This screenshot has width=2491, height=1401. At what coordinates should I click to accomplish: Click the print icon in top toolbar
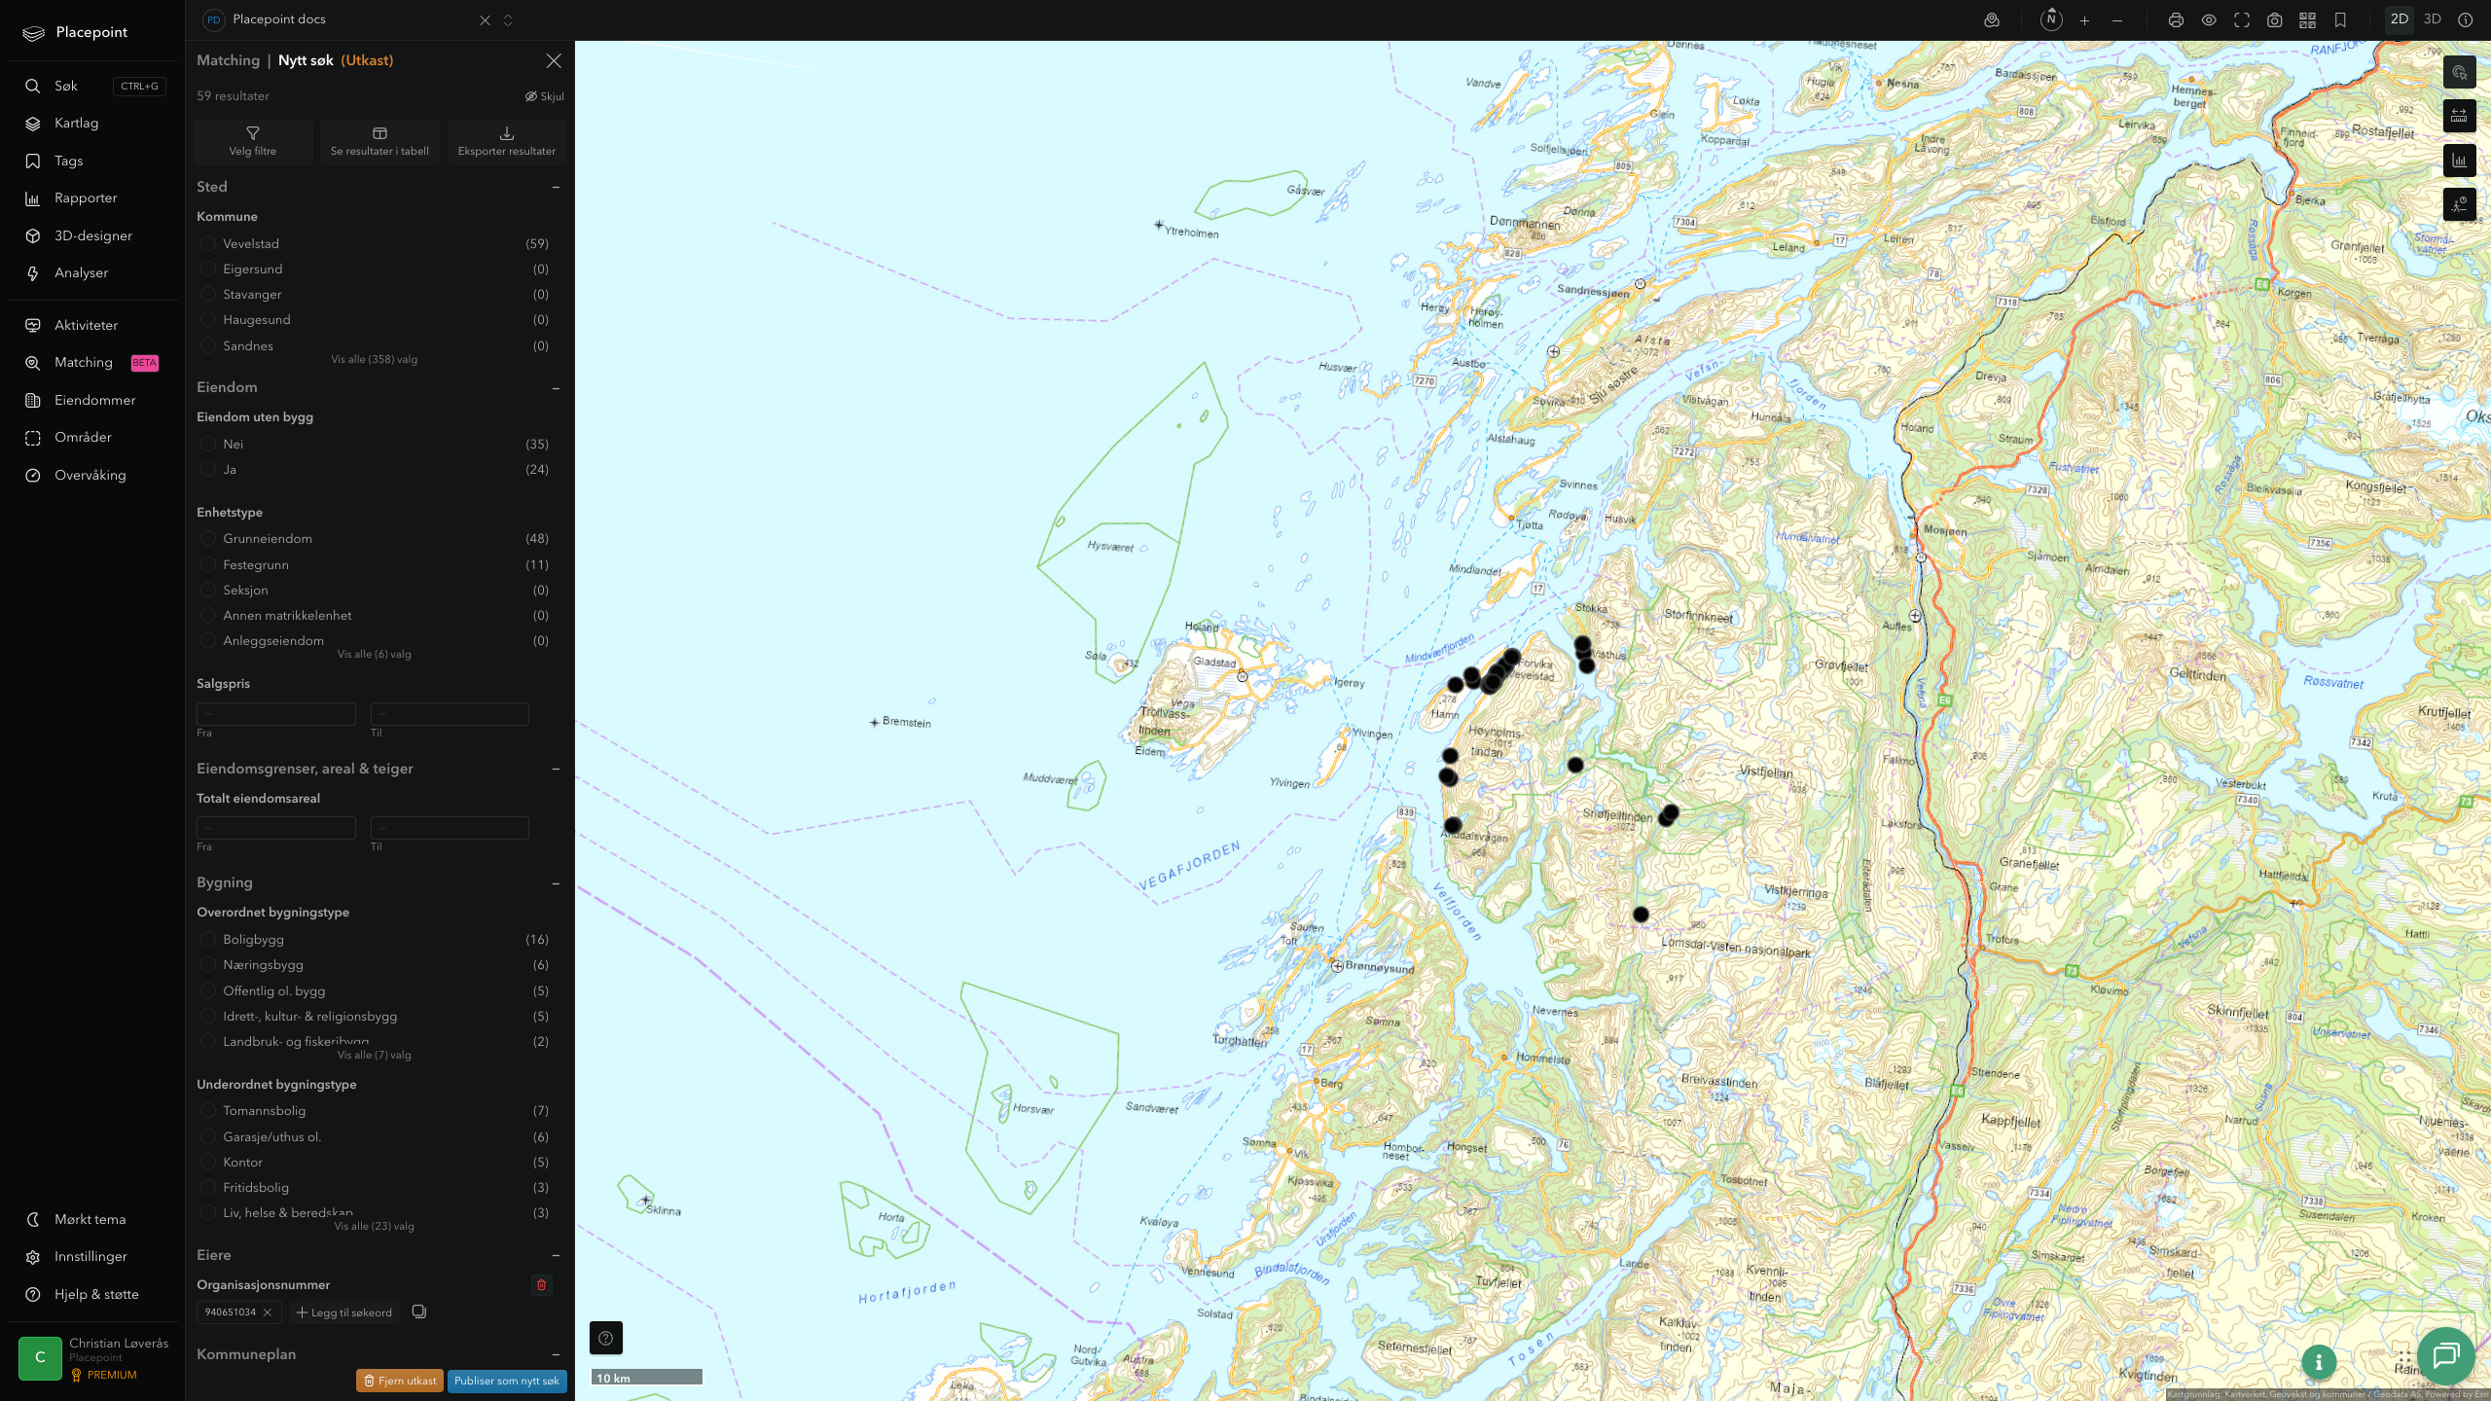click(x=2176, y=20)
